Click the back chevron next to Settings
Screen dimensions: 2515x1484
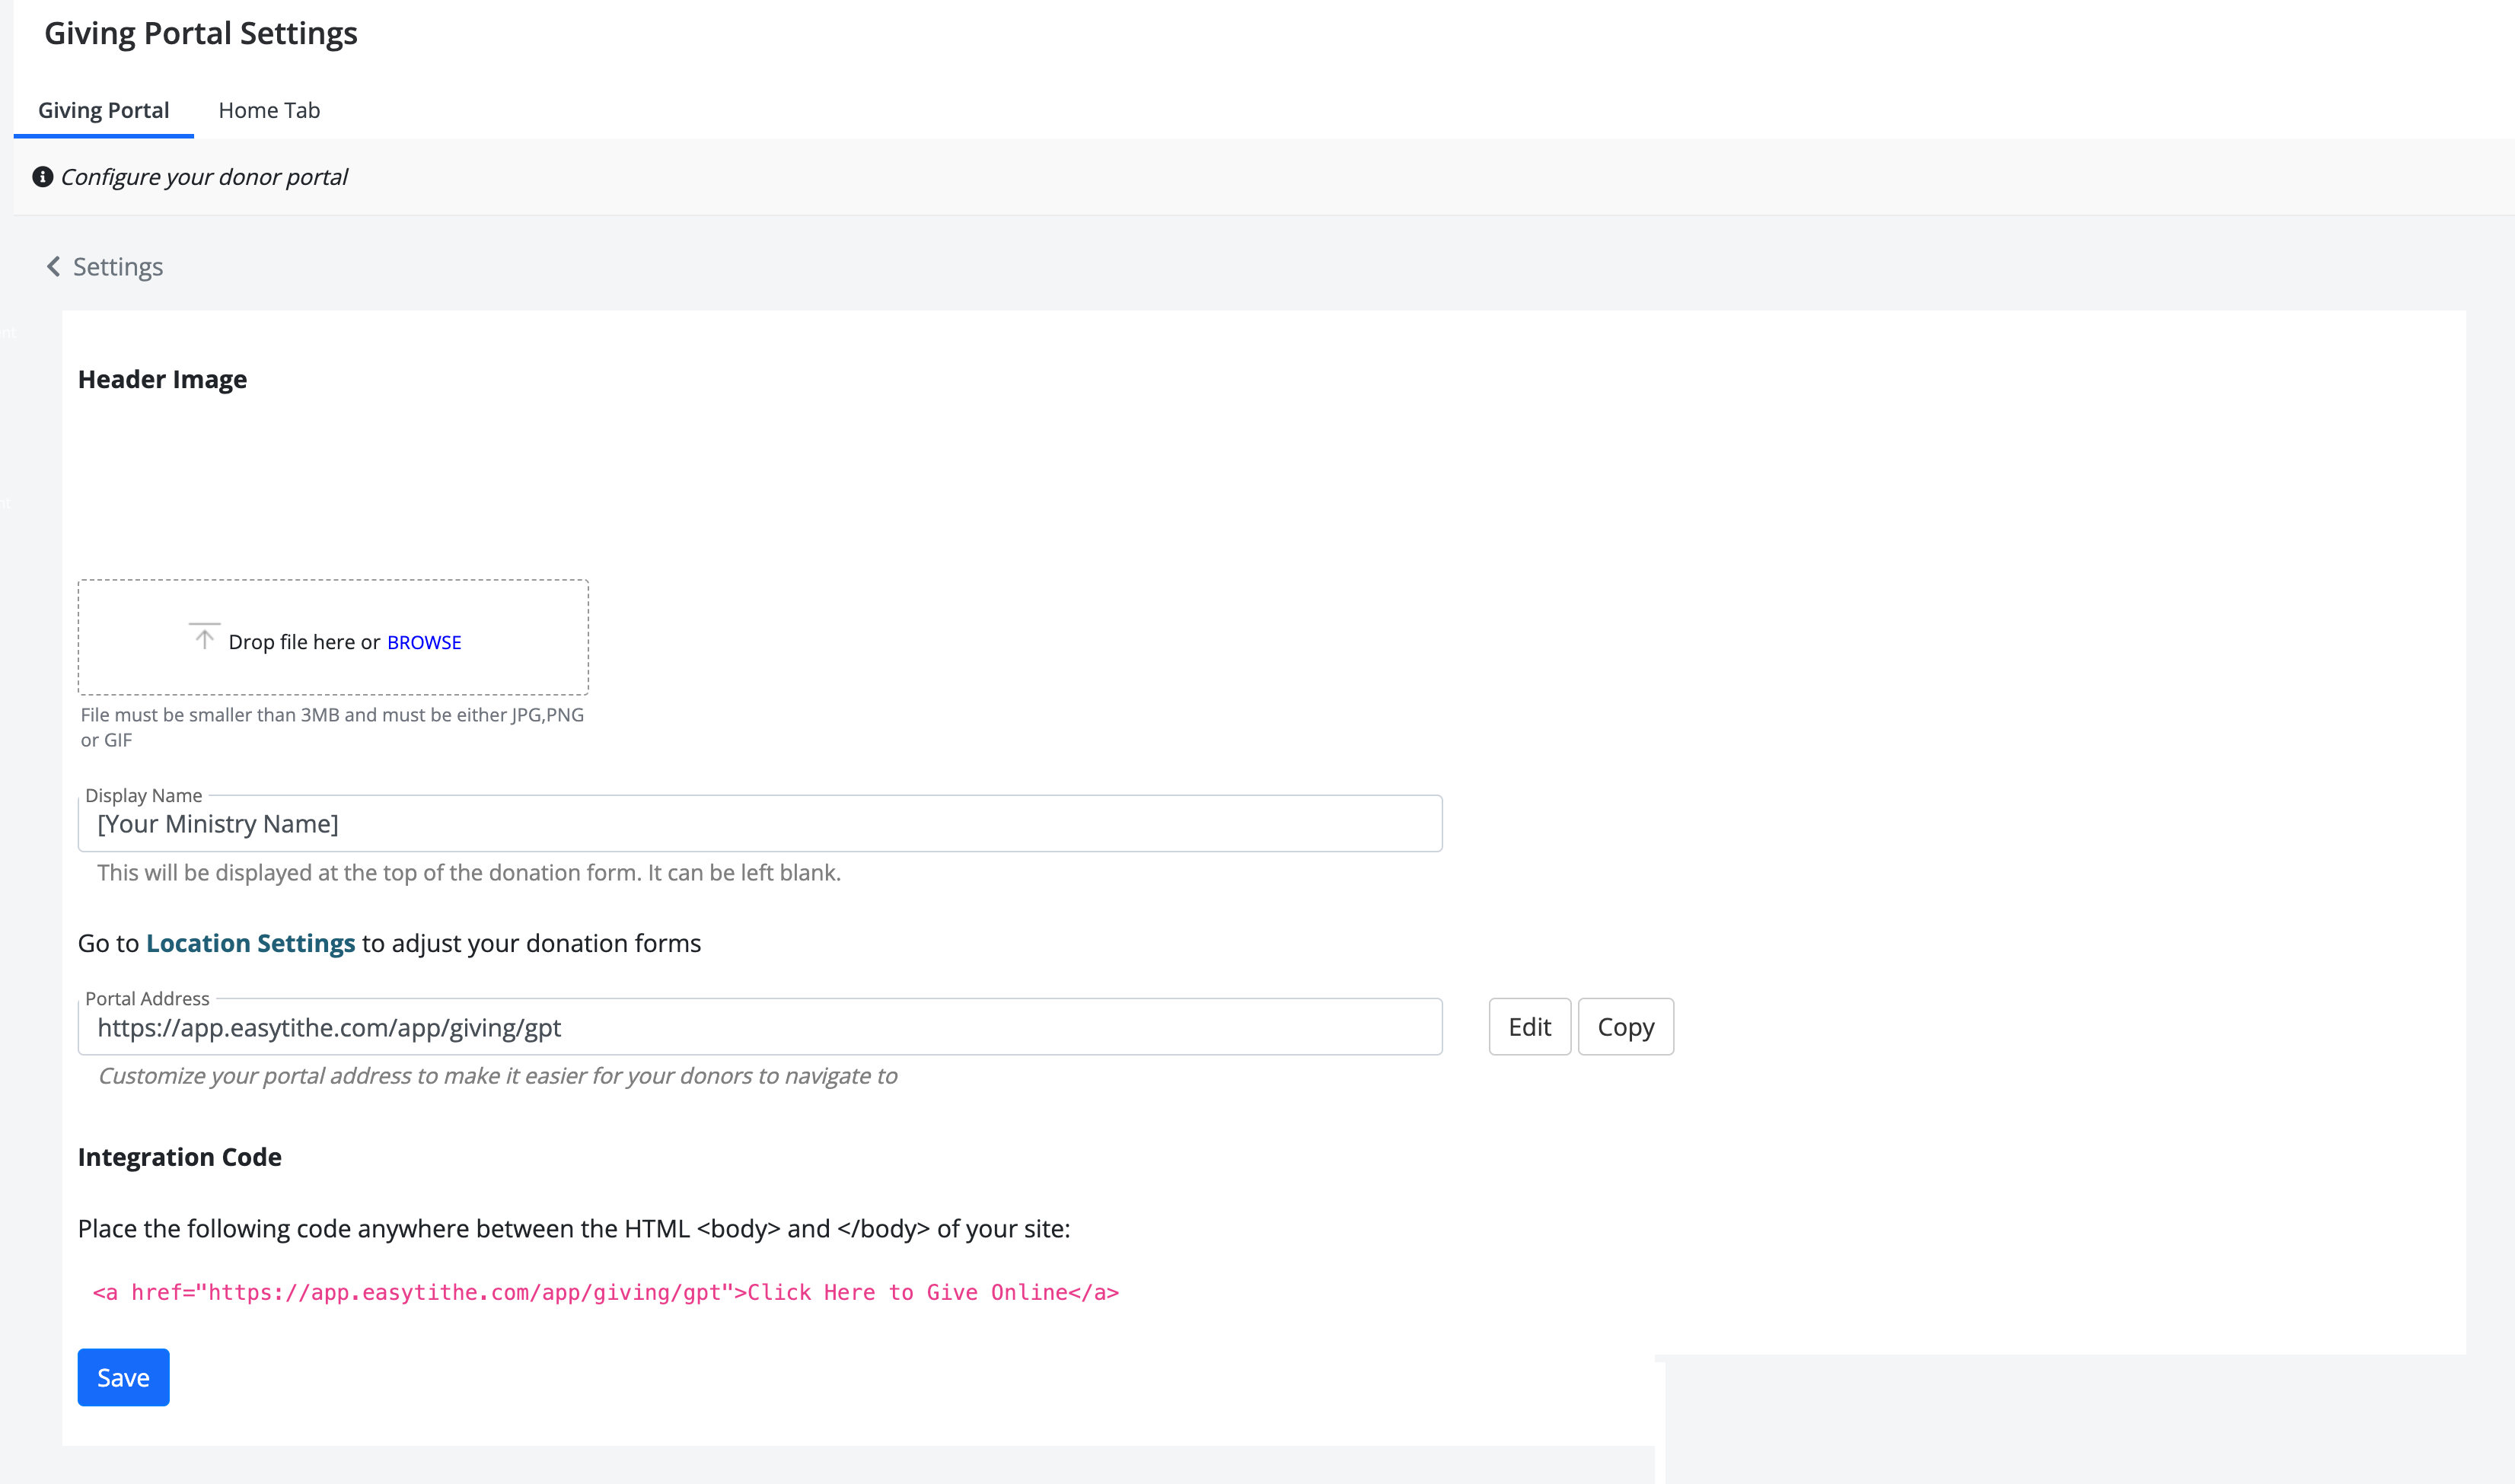[x=53, y=267]
